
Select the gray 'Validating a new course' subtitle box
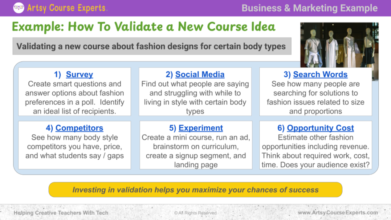pyautogui.click(x=152, y=47)
